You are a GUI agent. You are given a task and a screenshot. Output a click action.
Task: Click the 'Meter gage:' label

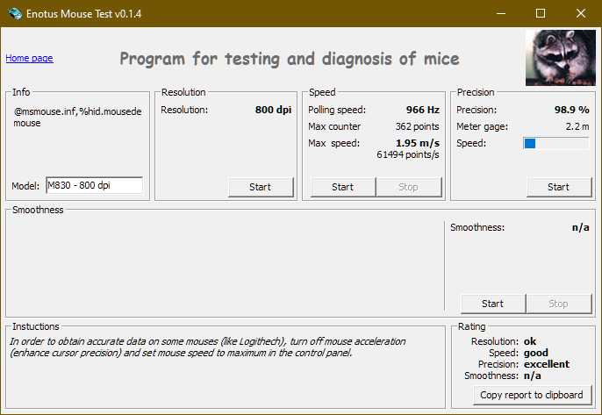click(x=483, y=126)
